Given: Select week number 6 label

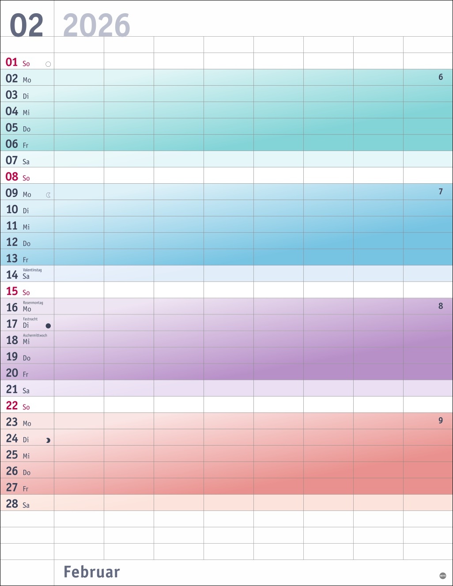Looking at the screenshot, I should coord(441,77).
